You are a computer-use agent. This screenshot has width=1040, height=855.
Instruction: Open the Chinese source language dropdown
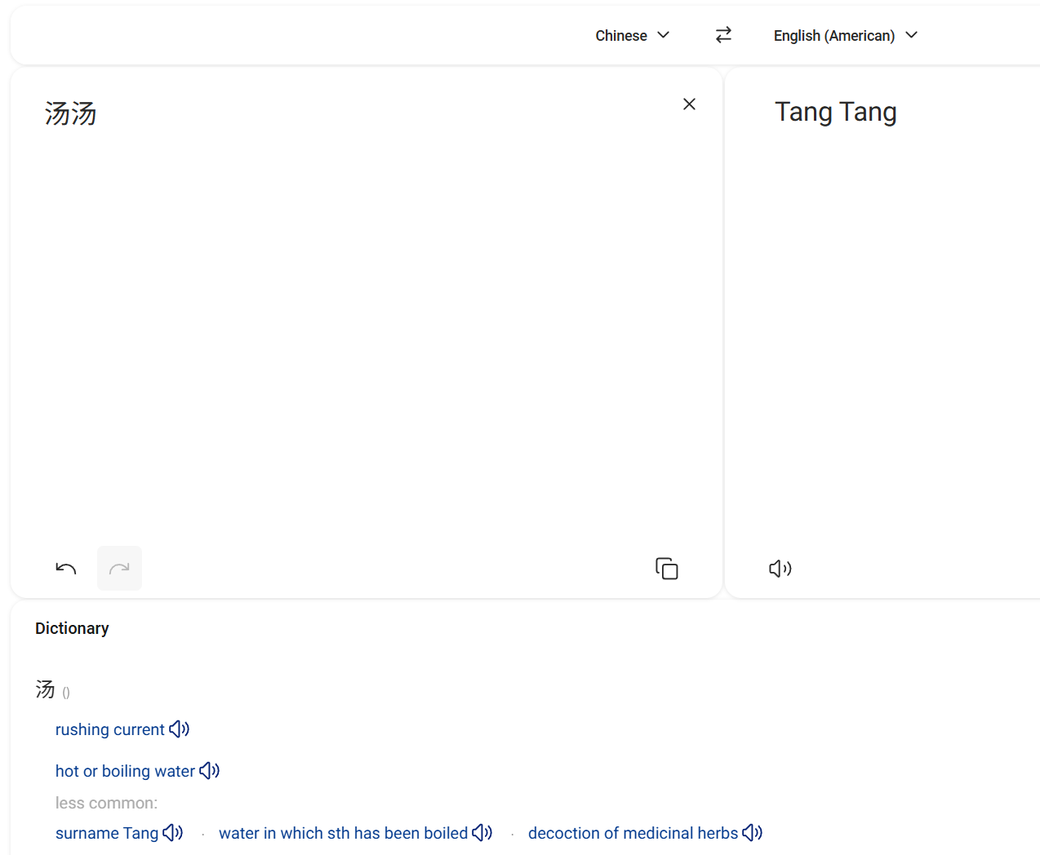633,35
